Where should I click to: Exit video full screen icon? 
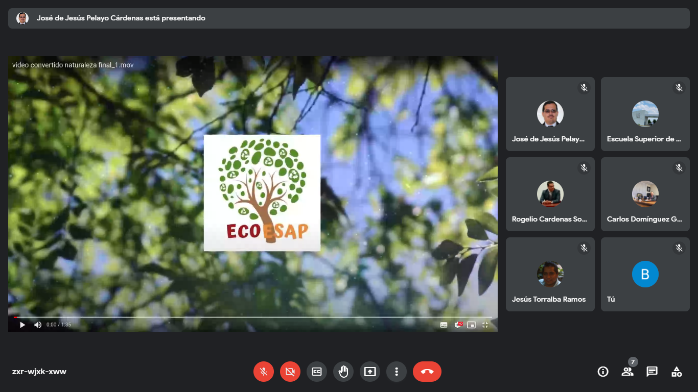[x=485, y=325]
